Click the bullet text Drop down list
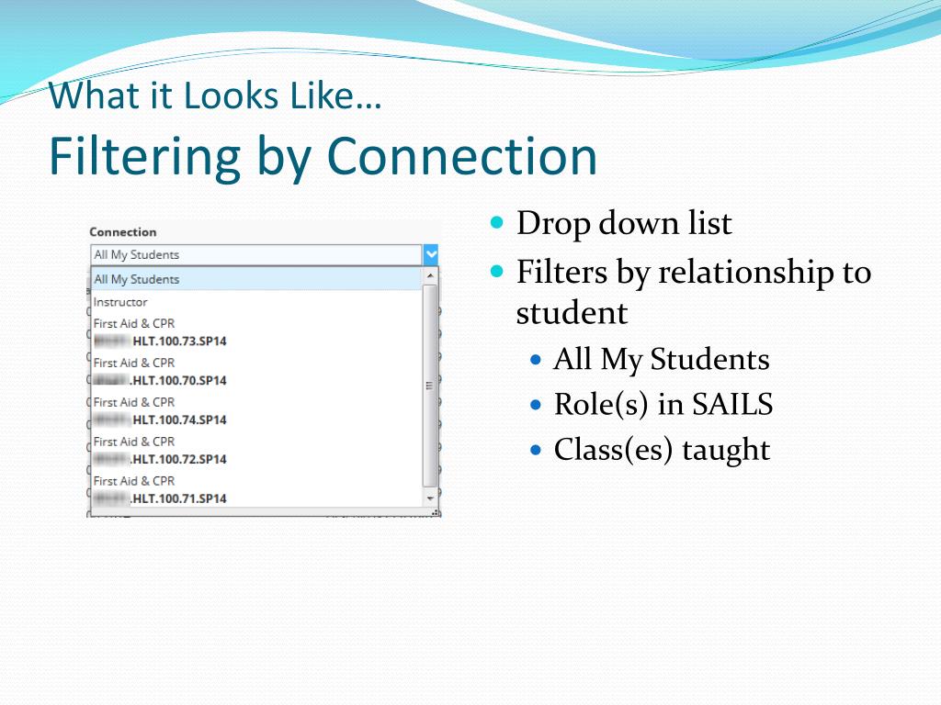This screenshot has height=705, width=941. [x=624, y=223]
